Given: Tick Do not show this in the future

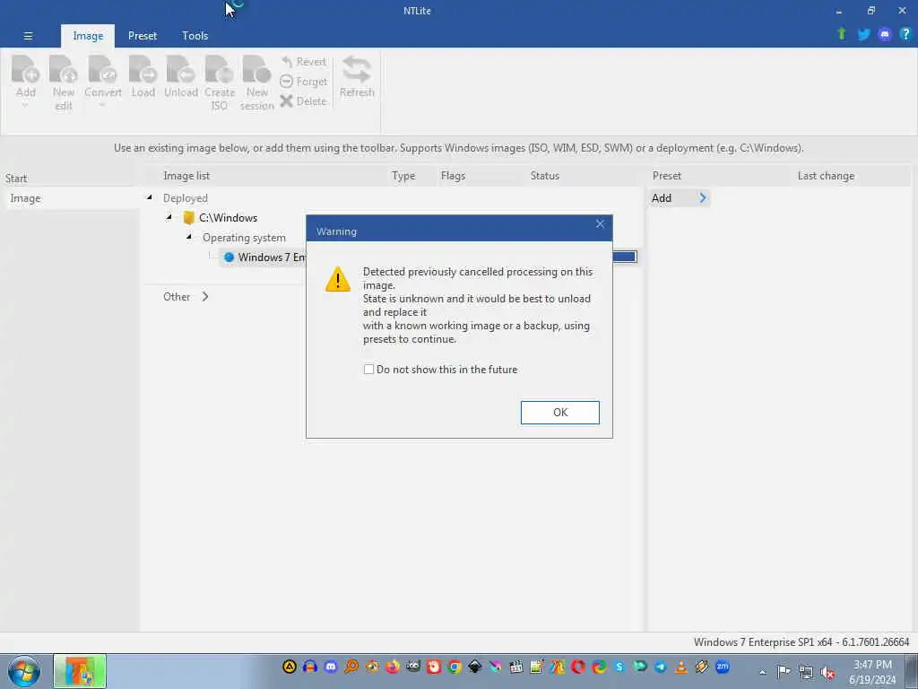Looking at the screenshot, I should pos(368,370).
